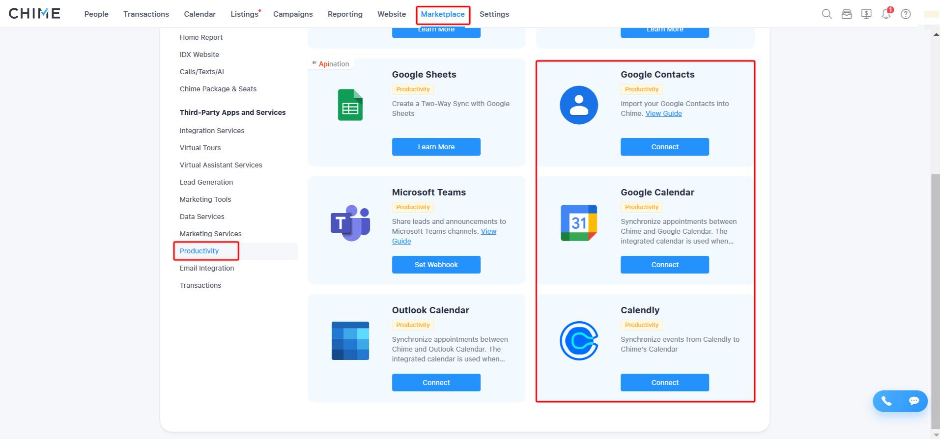Image resolution: width=940 pixels, height=439 pixels.
Task: Open the search magnifier in the header
Action: click(x=826, y=14)
